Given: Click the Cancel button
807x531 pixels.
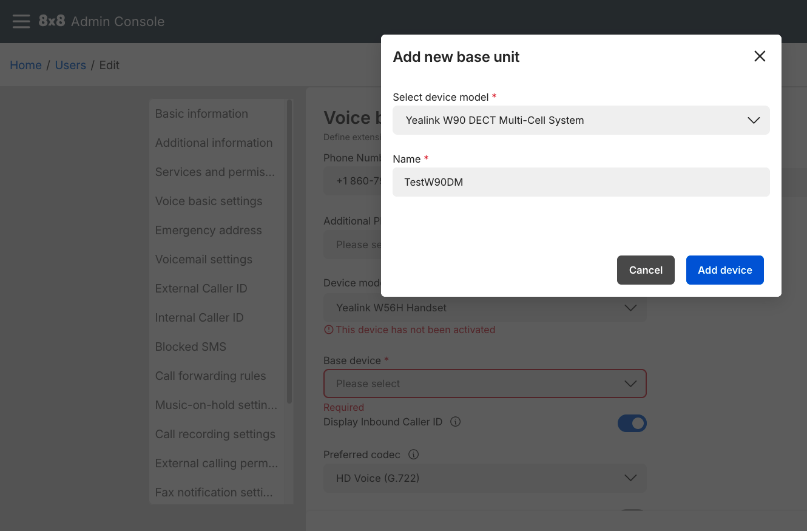Looking at the screenshot, I should click(x=646, y=270).
